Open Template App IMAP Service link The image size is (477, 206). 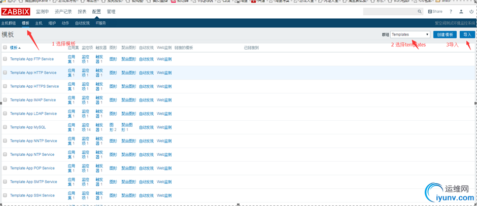click(x=33, y=100)
